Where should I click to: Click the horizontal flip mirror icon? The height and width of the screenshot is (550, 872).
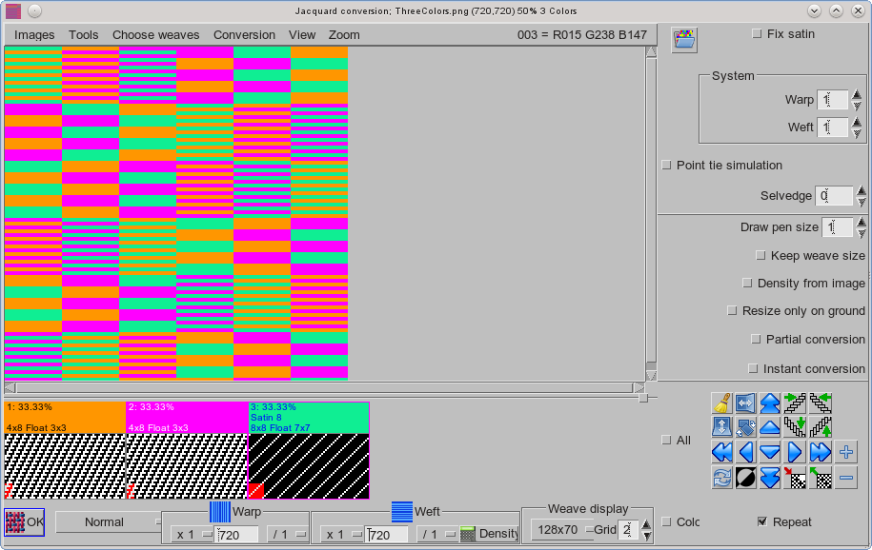pos(745,403)
